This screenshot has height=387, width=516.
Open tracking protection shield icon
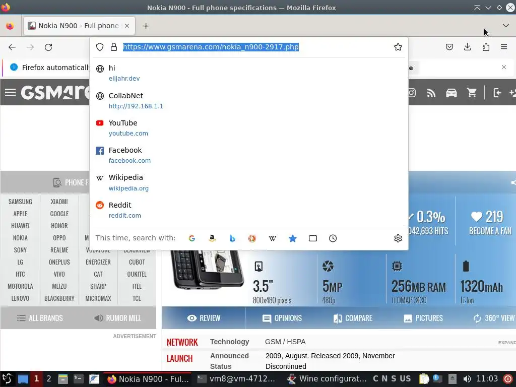100,47
